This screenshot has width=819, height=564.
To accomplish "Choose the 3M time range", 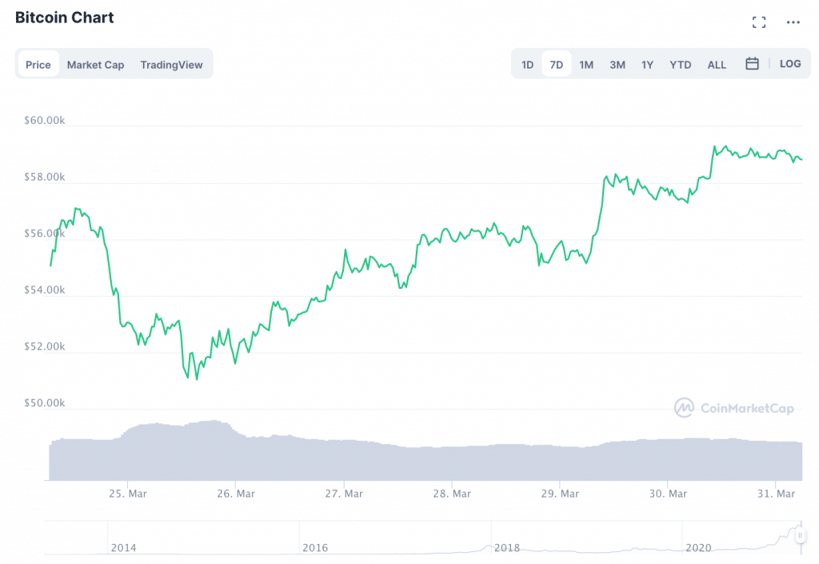I will click(617, 65).
